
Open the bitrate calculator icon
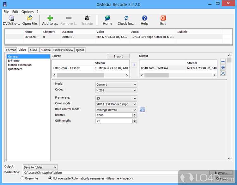click(x=142, y=110)
